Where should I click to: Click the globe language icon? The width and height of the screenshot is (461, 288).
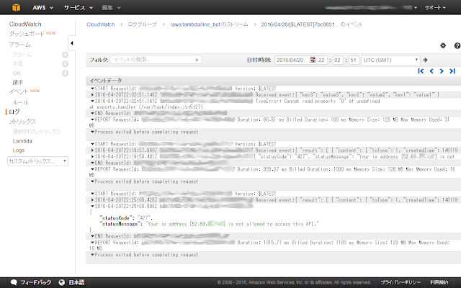[61, 283]
